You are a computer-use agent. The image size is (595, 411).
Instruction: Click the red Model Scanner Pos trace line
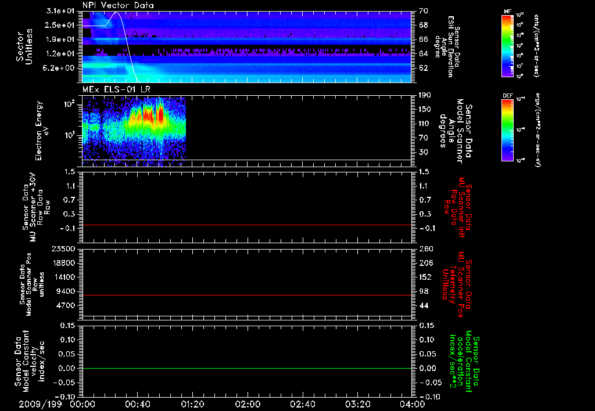(x=246, y=295)
